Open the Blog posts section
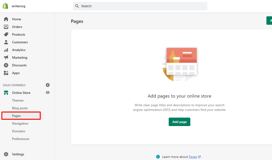Image resolution: width=272 pixels, height=160 pixels. (20, 108)
